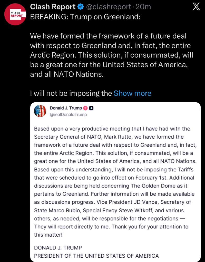
Task: Open the Clash Report display name
Action: pos(53,7)
